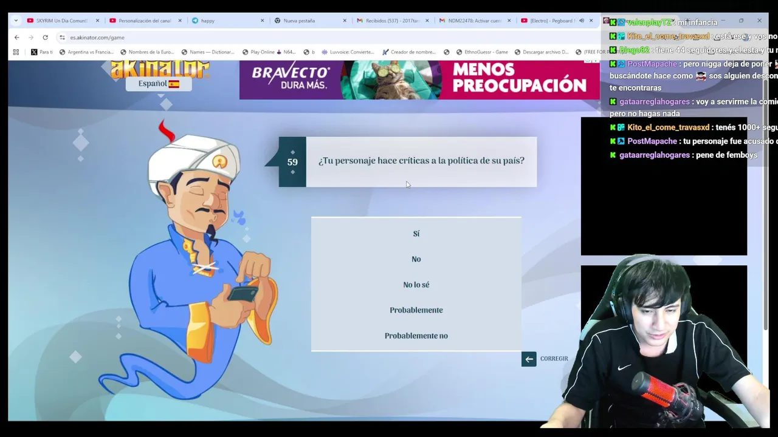778x437 pixels.
Task: Click the unlabeled globe bookmark icon
Action: point(447,52)
